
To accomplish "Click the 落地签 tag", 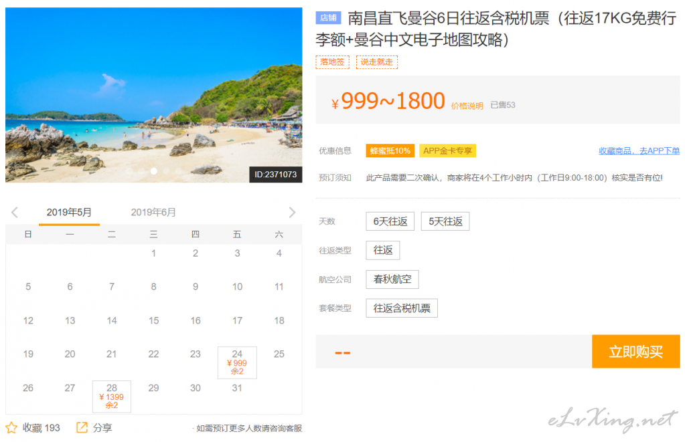I will tap(332, 62).
